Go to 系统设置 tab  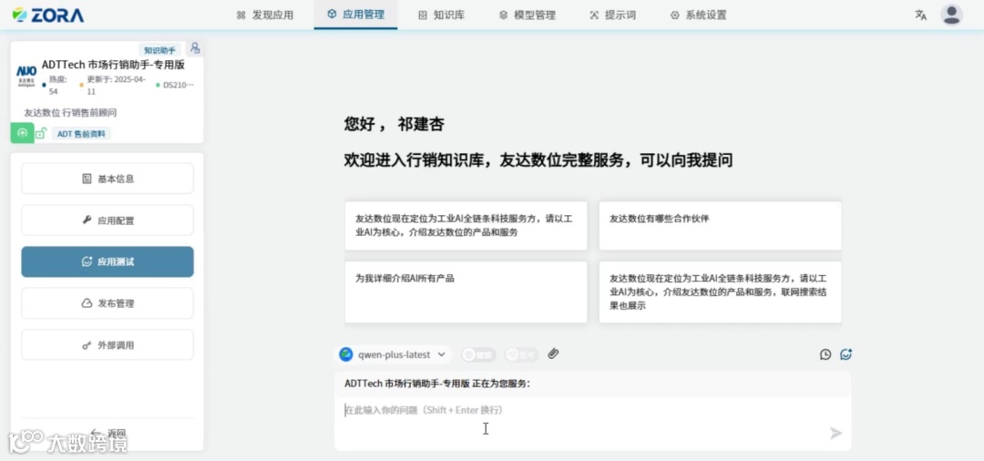[698, 15]
